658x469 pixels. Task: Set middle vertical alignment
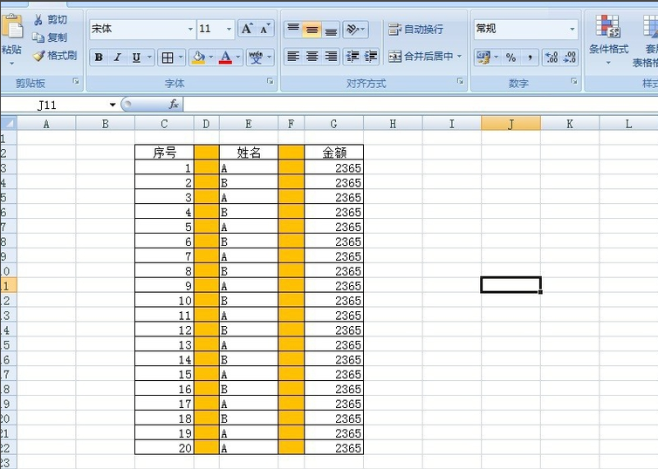point(312,30)
